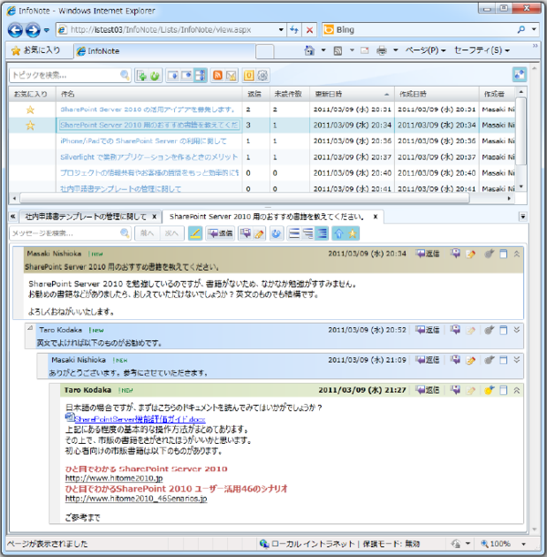Viewport: 547px width, 557px height.
Task: Open the SharePointServer機能評価ガイド.docx link
Action: (x=139, y=419)
